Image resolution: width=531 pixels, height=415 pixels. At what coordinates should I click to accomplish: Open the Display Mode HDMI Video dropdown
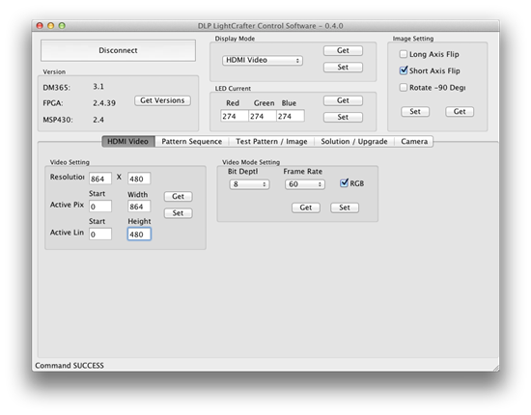pyautogui.click(x=263, y=60)
